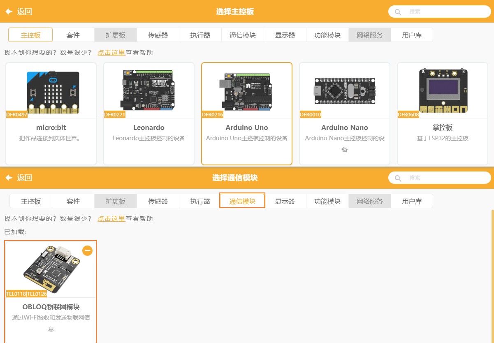Switch to the 执行器 tab in the upper panel
This screenshot has height=343, width=494.
200,35
